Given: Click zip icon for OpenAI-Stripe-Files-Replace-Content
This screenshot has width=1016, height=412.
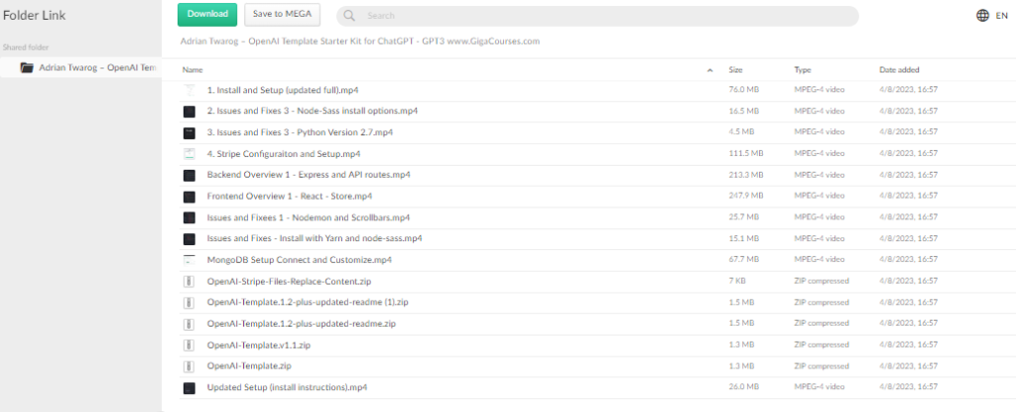Looking at the screenshot, I should coord(190,281).
